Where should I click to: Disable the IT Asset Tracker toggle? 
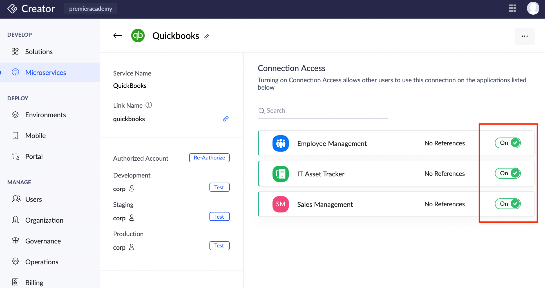(x=508, y=173)
